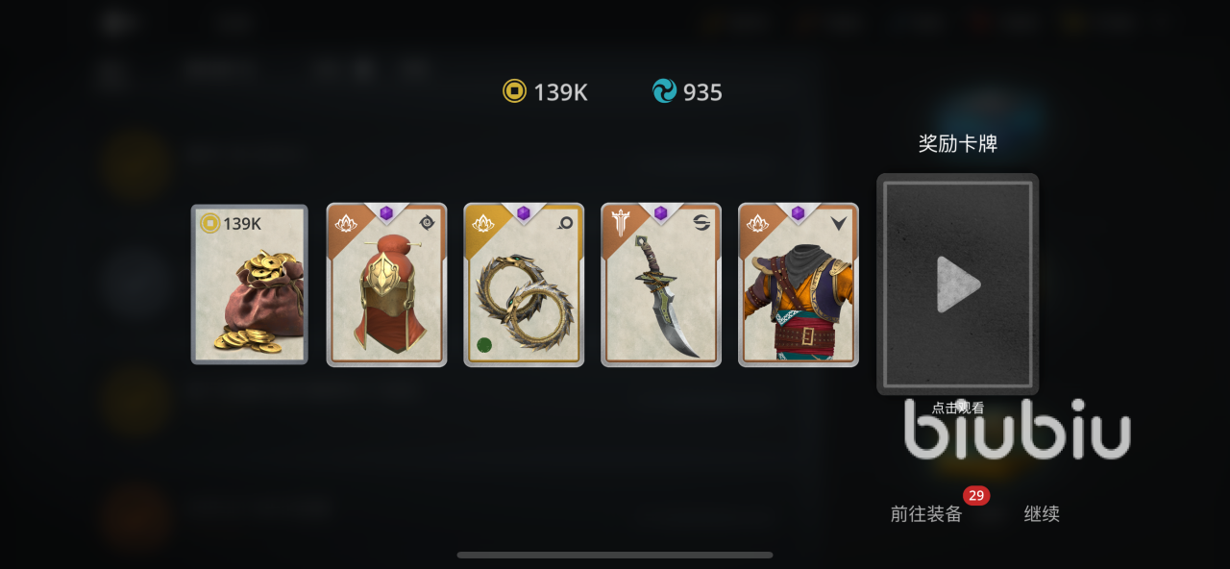1230x569 pixels.
Task: Click the 继续 button
Action: (1042, 514)
